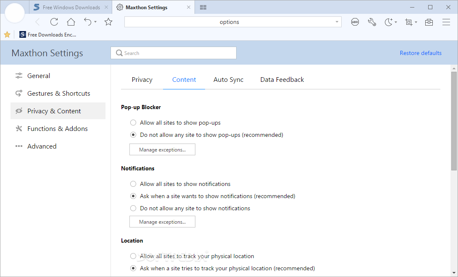Screen dimensions: 458x277
Task: Click Restore defaults link
Action: (x=421, y=53)
